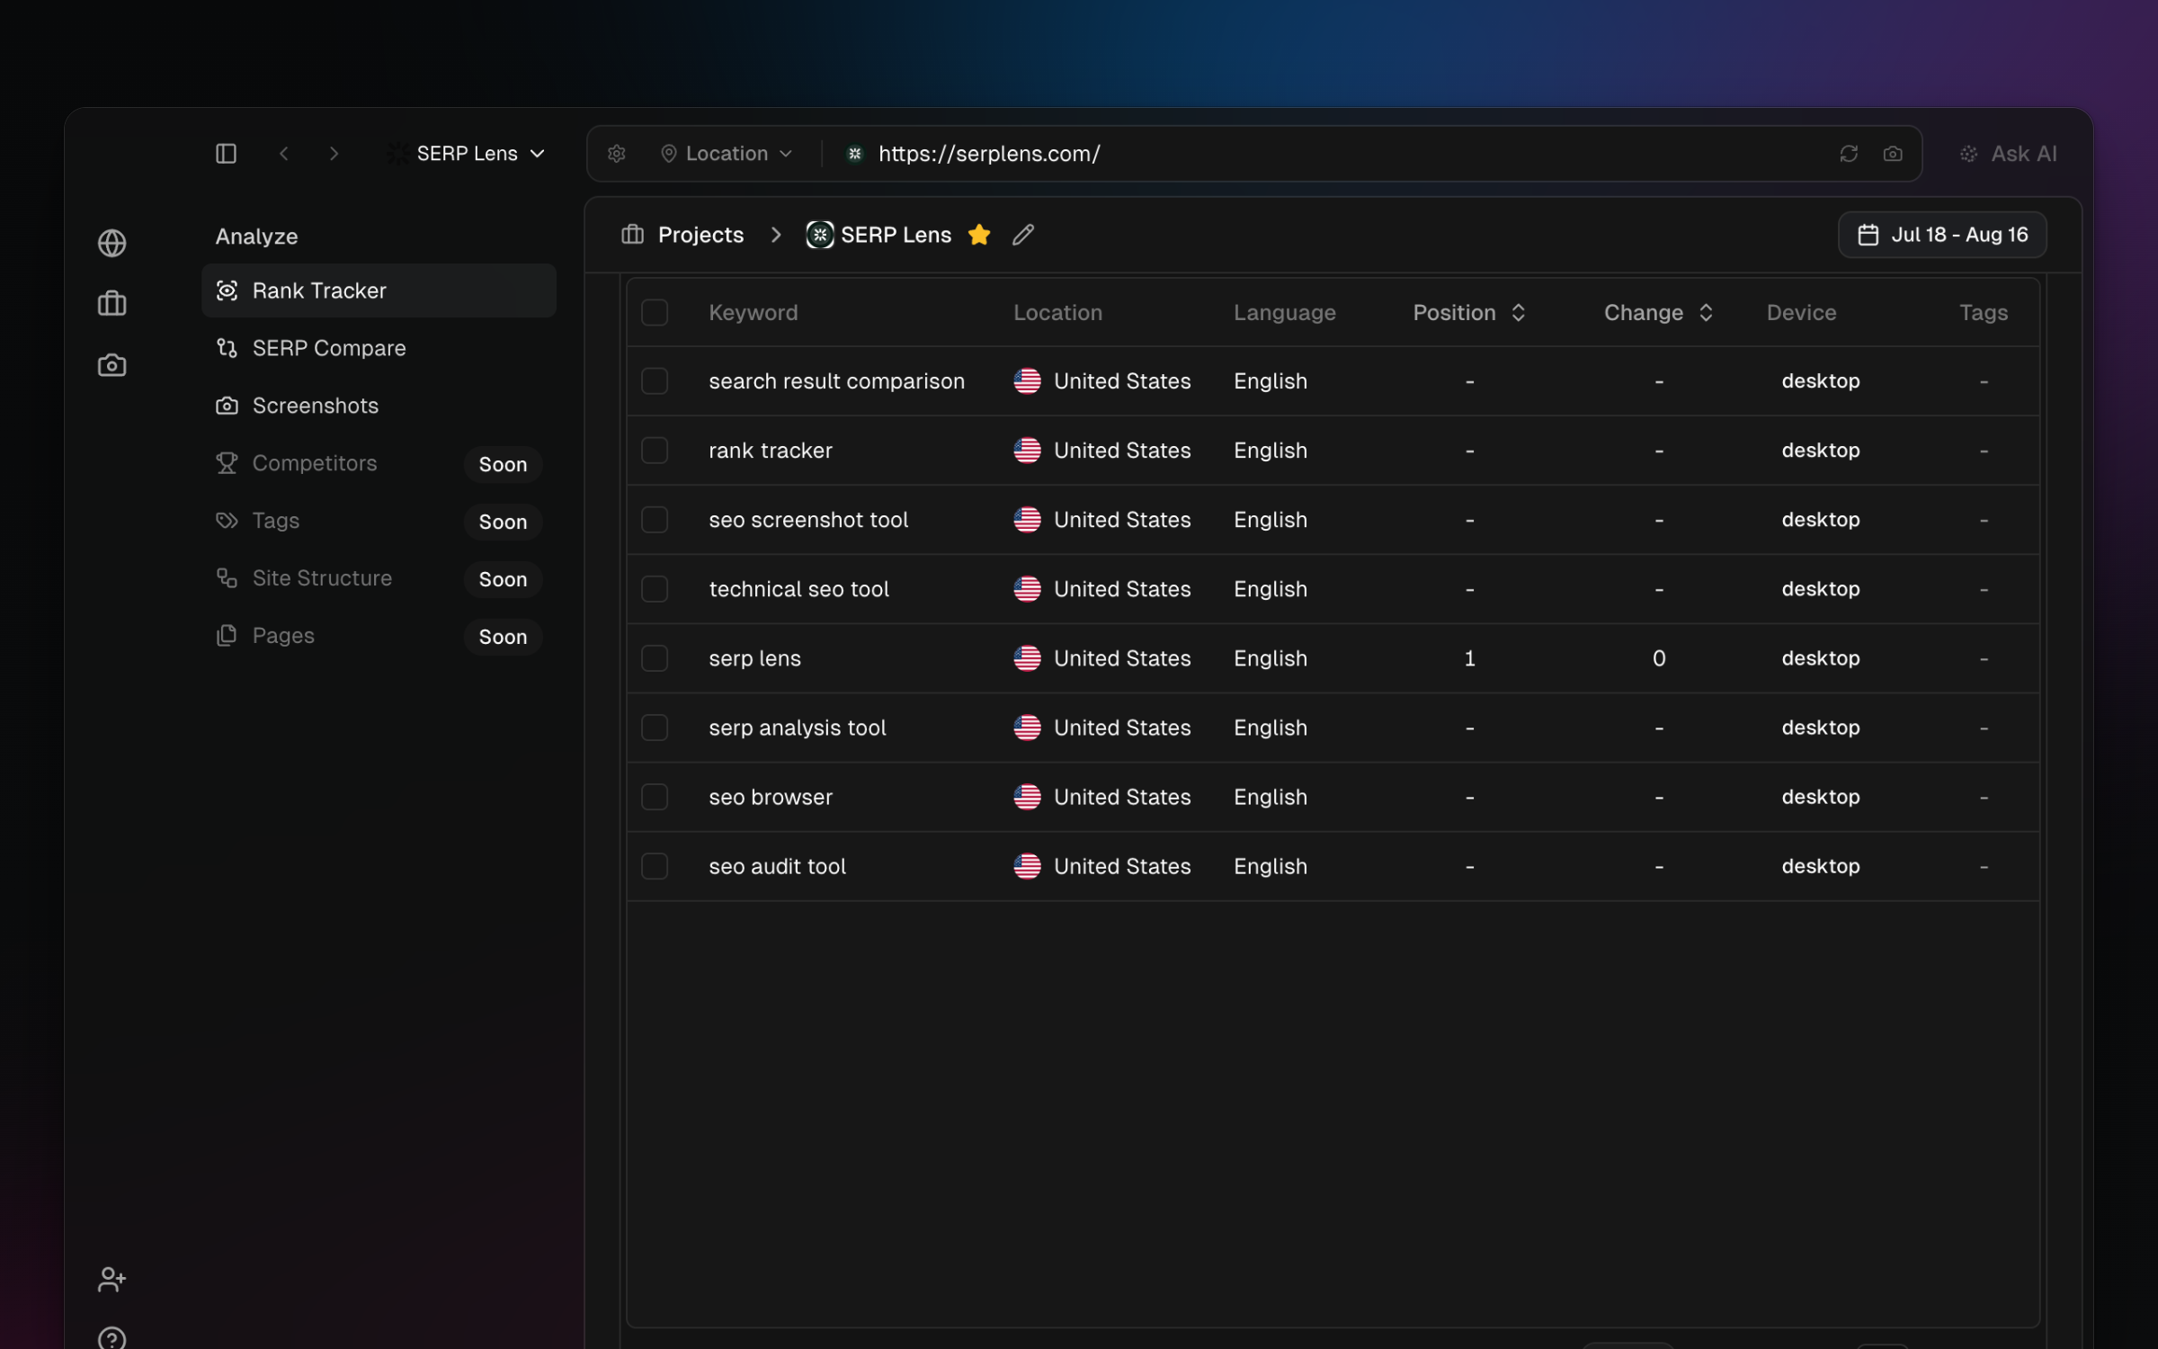2158x1349 pixels.
Task: Go to Projects breadcrumb link
Action: tap(700, 235)
